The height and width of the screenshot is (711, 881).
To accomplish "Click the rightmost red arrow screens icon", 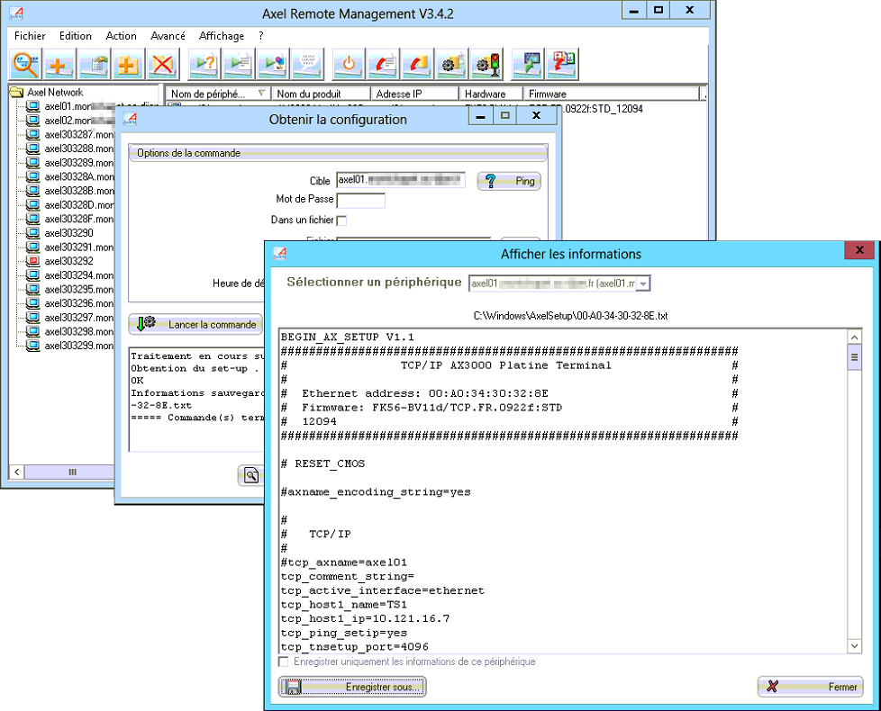I will (562, 64).
